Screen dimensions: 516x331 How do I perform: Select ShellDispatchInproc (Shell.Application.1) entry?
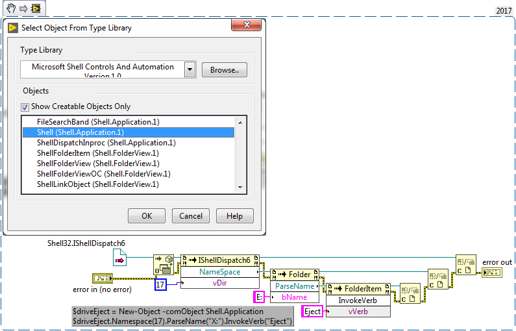pos(129,143)
